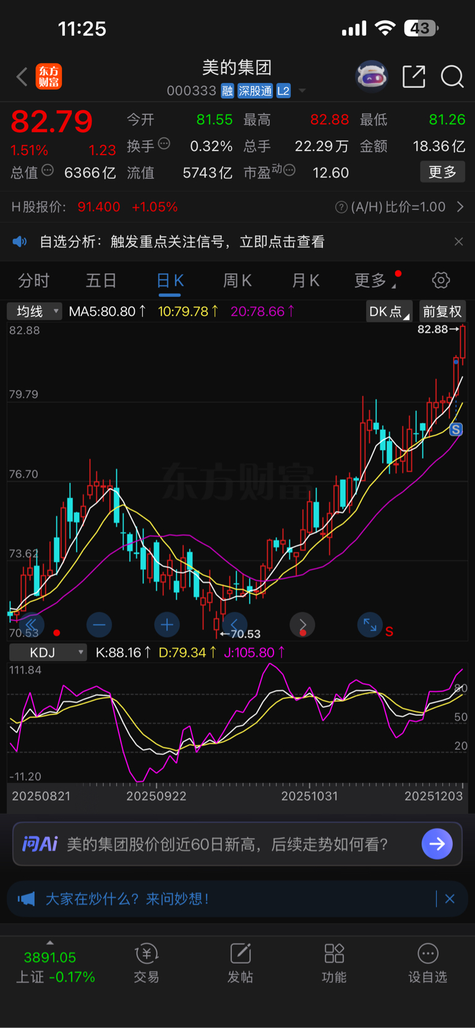The height and width of the screenshot is (1028, 475).
Task: Tap MA5:80.80 moving average value
Action: tap(107, 311)
